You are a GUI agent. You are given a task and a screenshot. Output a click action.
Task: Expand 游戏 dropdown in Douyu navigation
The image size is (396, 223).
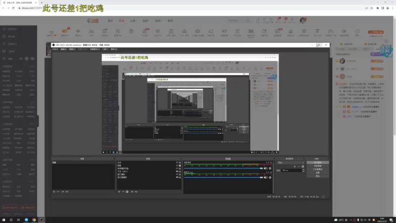[158, 21]
